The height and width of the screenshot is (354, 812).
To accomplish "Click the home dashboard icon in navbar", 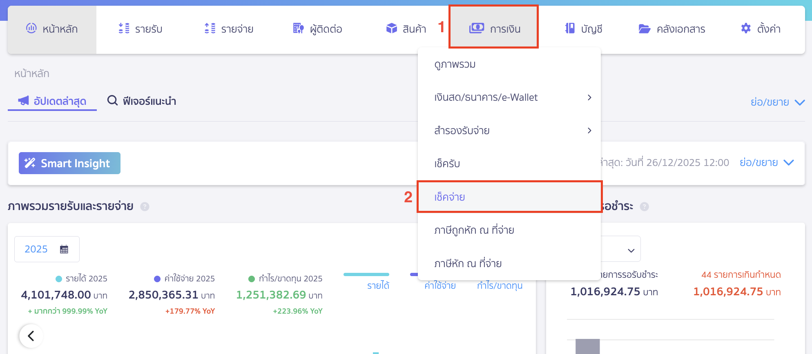I will coord(31,28).
